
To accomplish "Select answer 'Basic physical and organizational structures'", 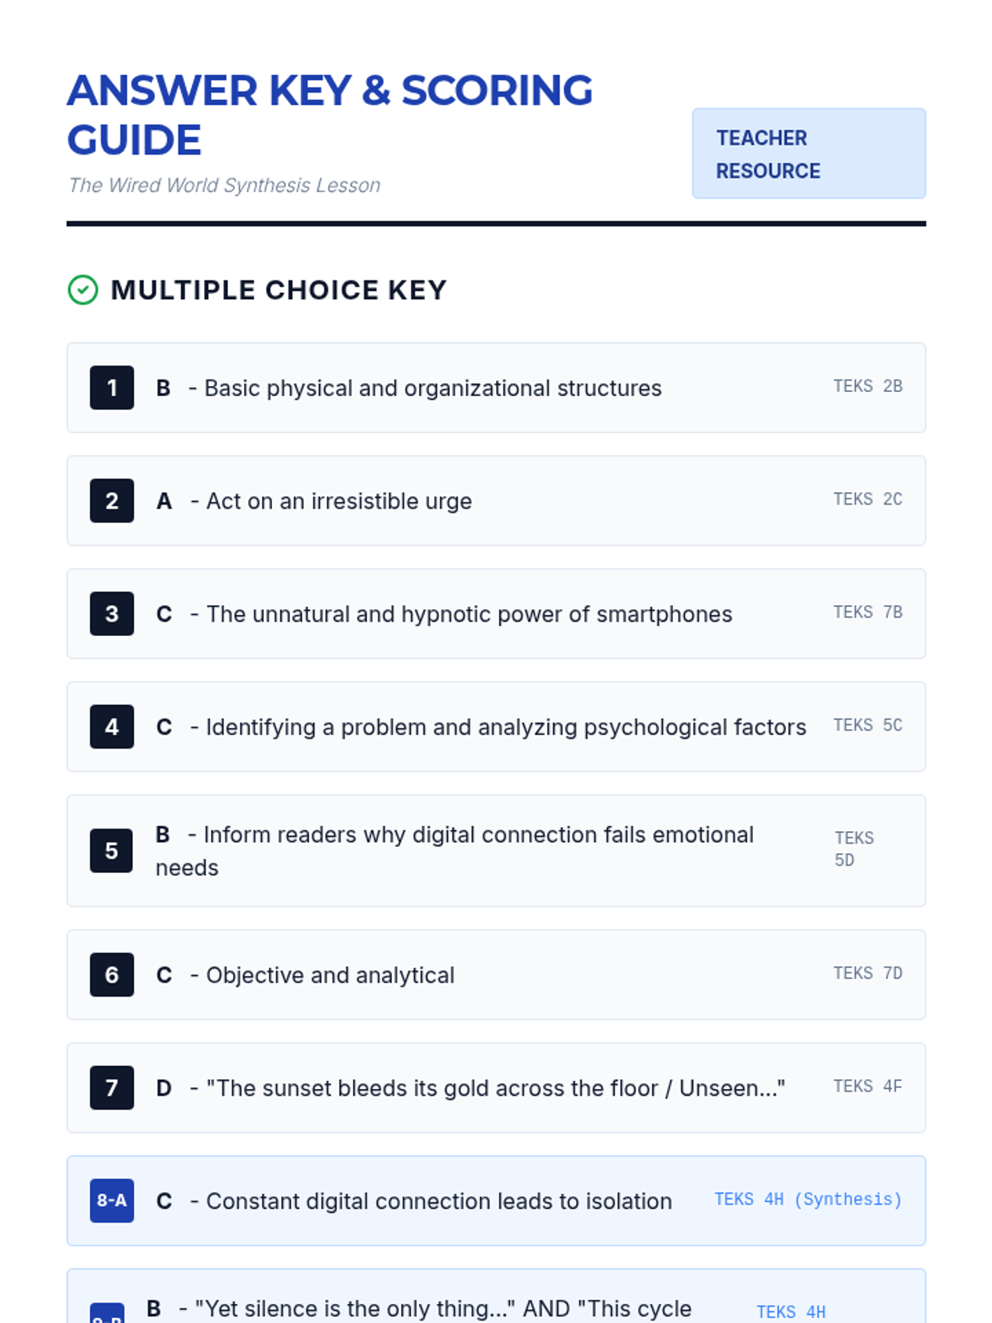I will pos(432,389).
